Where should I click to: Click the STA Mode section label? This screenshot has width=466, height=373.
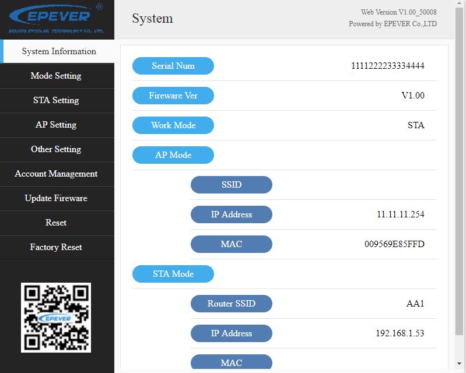(x=173, y=274)
